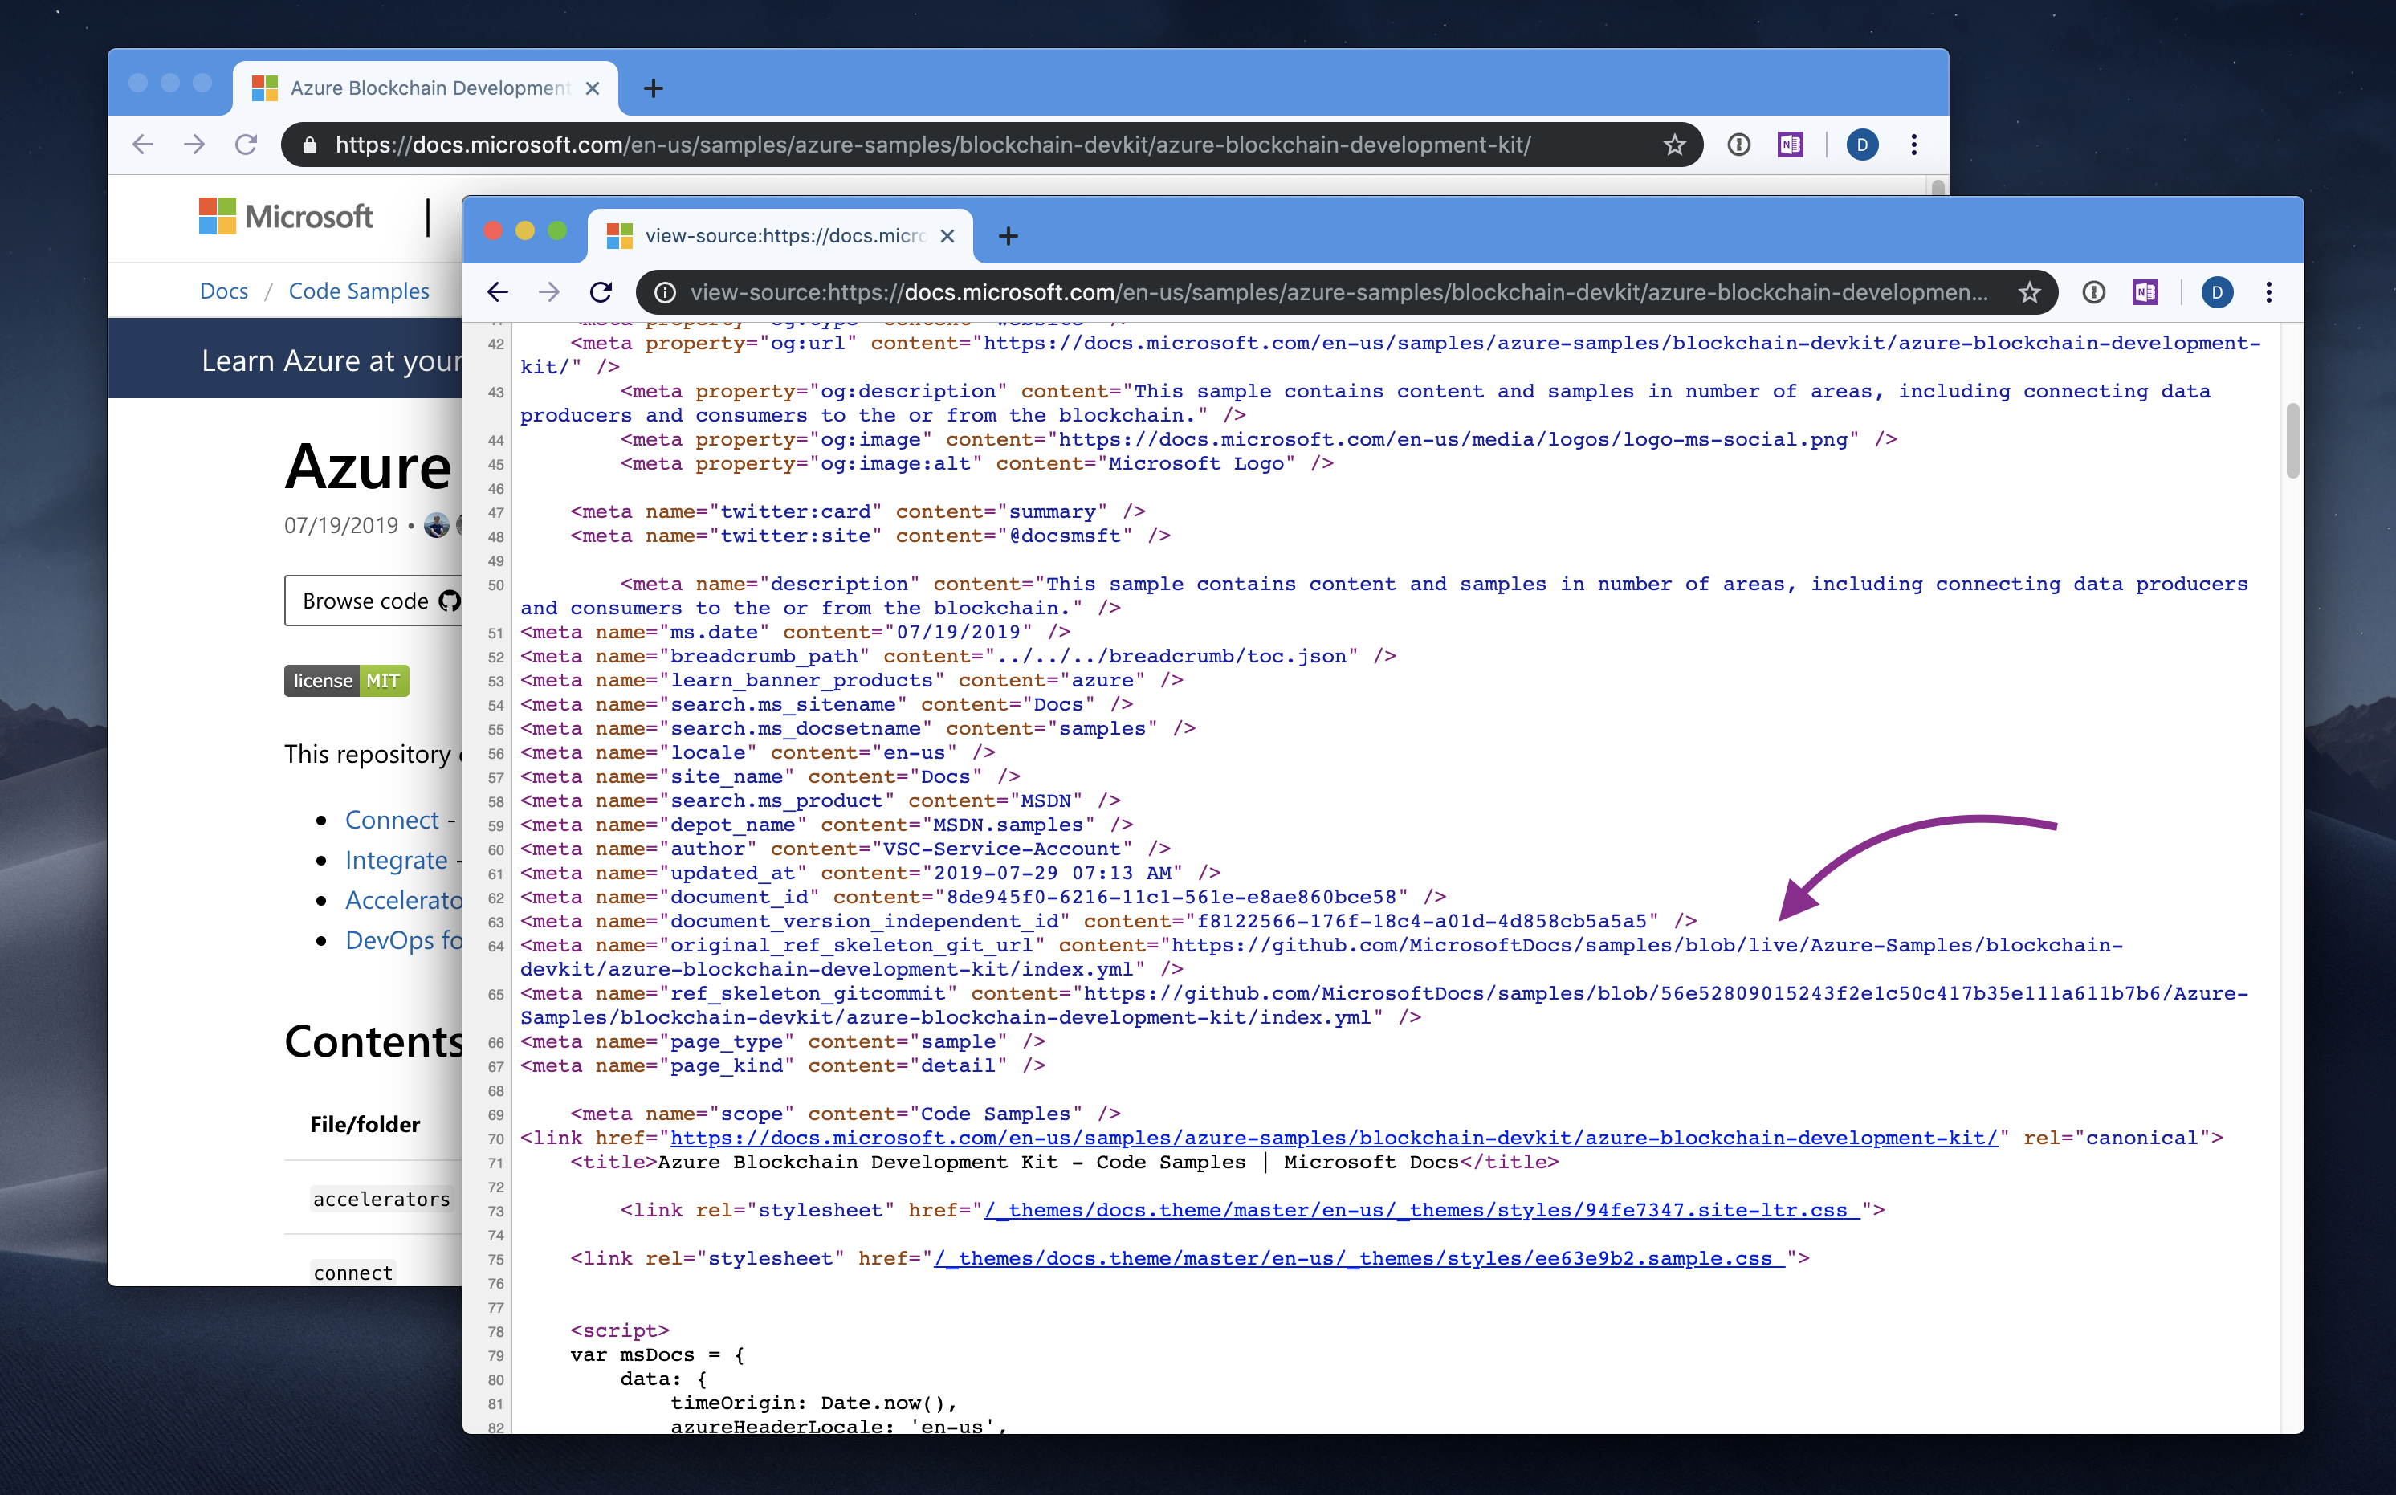Reload the view-source page
This screenshot has width=2396, height=1495.
pos(601,293)
